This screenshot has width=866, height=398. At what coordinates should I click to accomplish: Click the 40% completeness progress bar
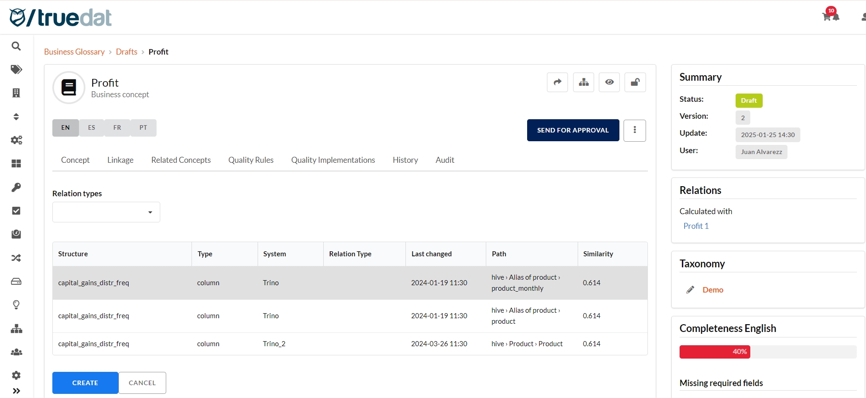(714, 352)
